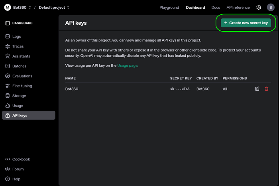Open the Docs tab
Screen dimensions: 279x186
pos(215,8)
